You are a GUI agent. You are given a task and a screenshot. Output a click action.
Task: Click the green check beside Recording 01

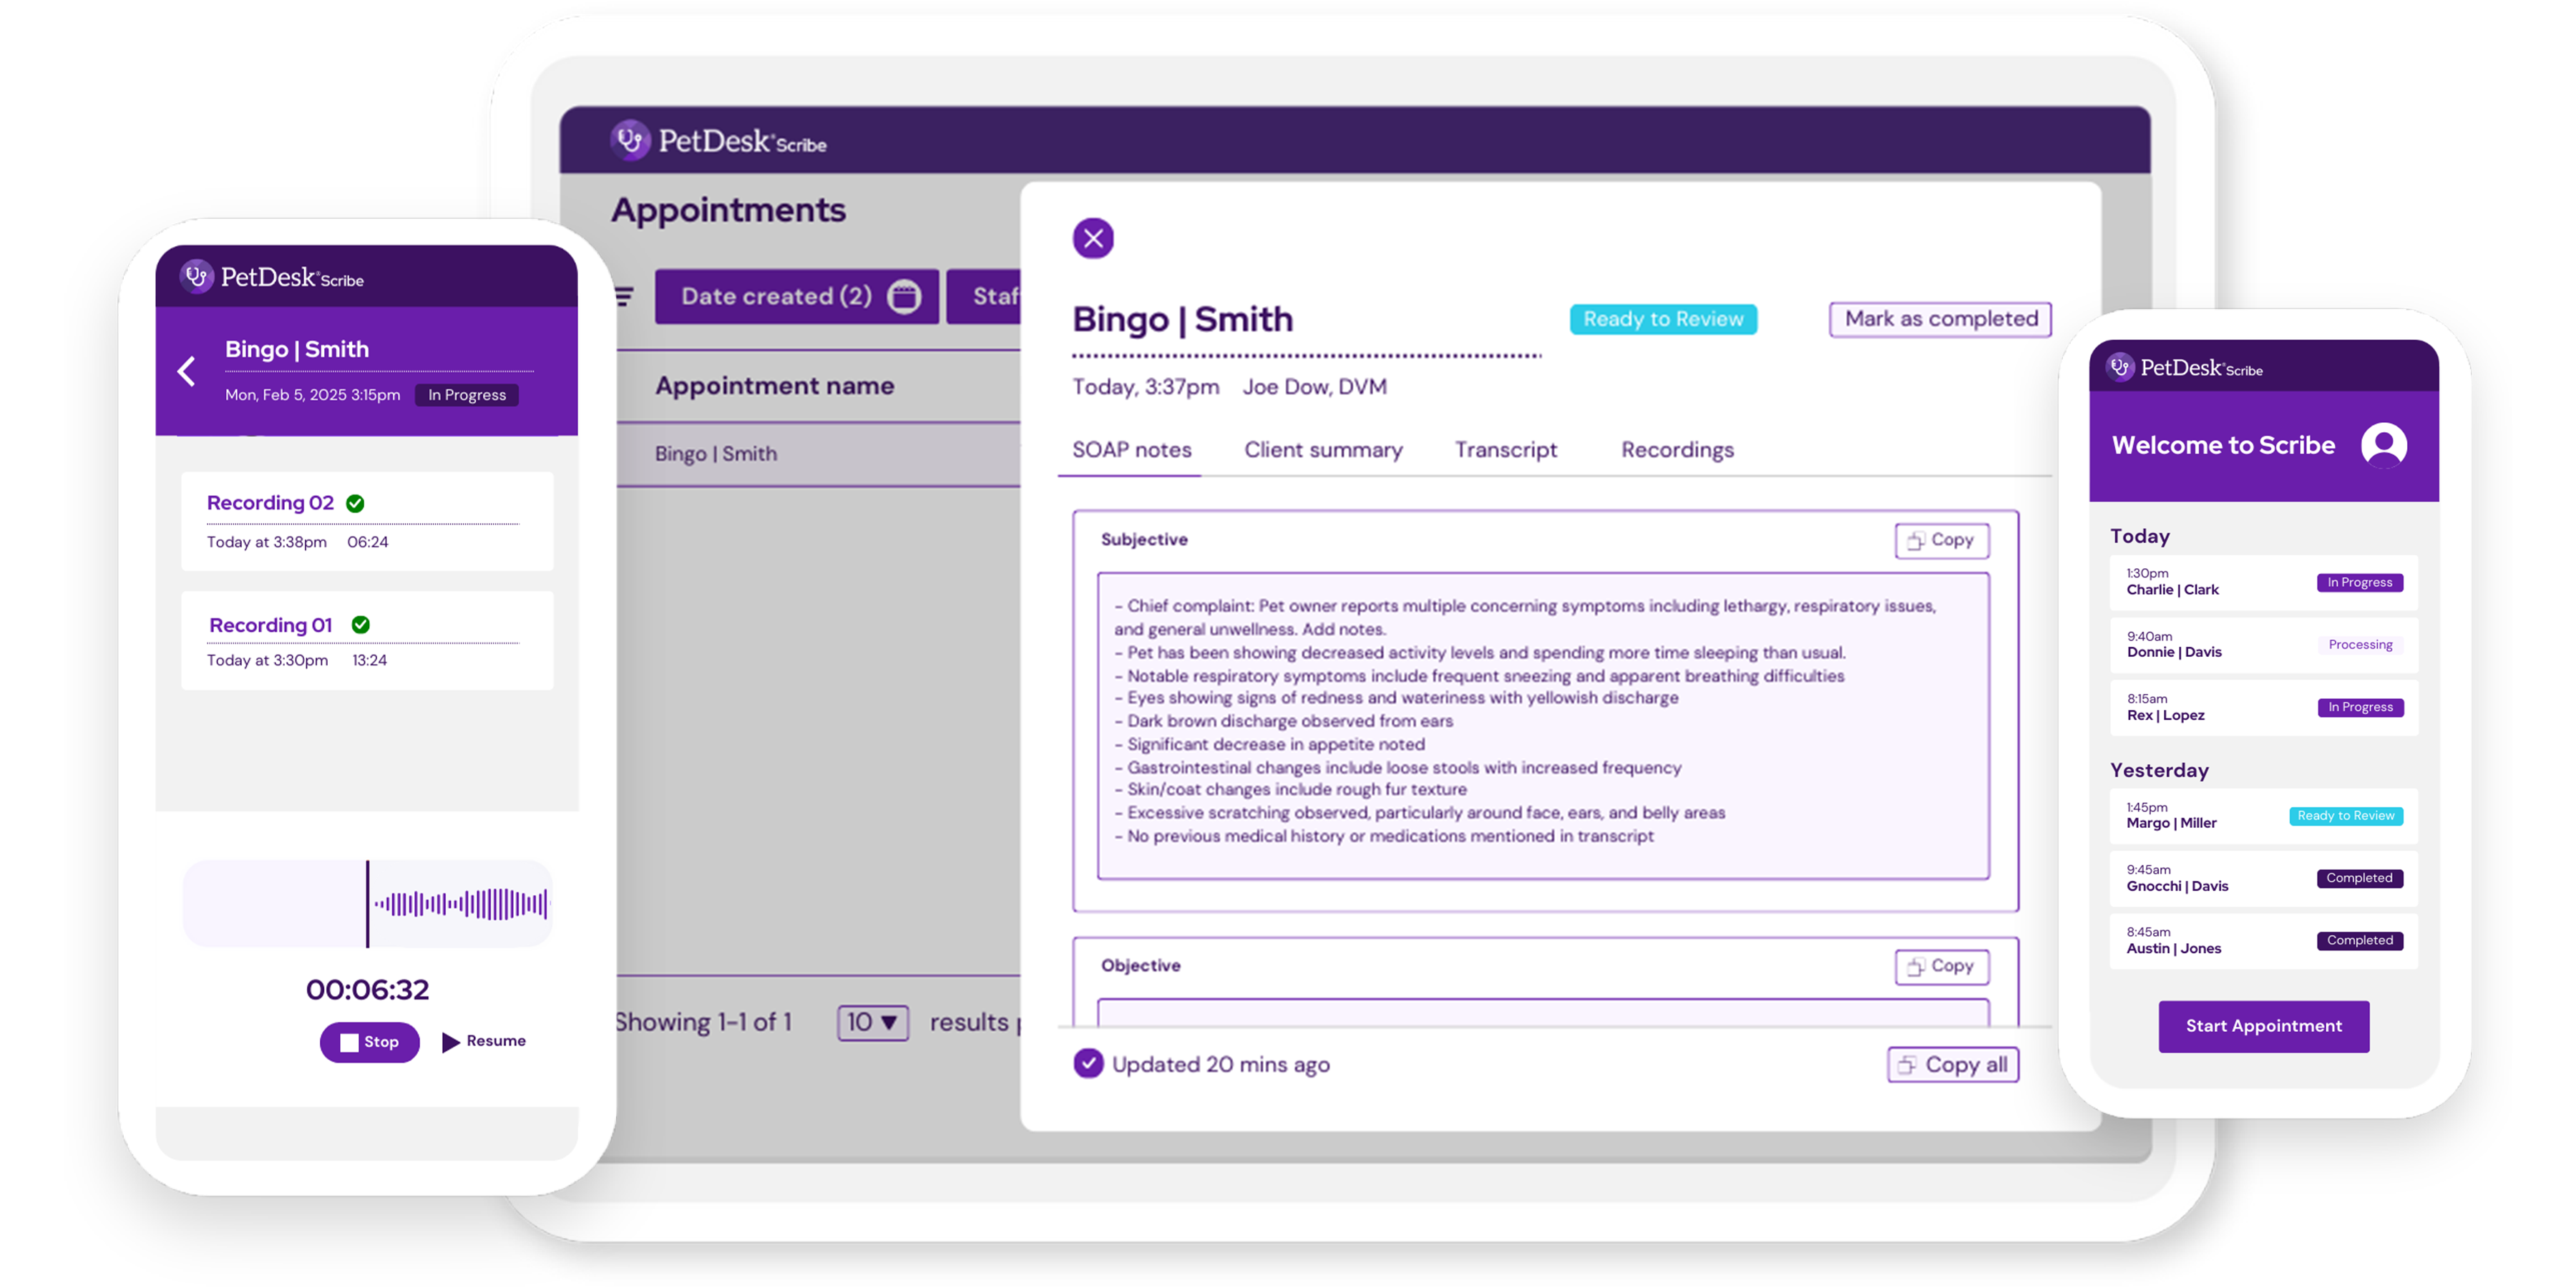coord(361,624)
